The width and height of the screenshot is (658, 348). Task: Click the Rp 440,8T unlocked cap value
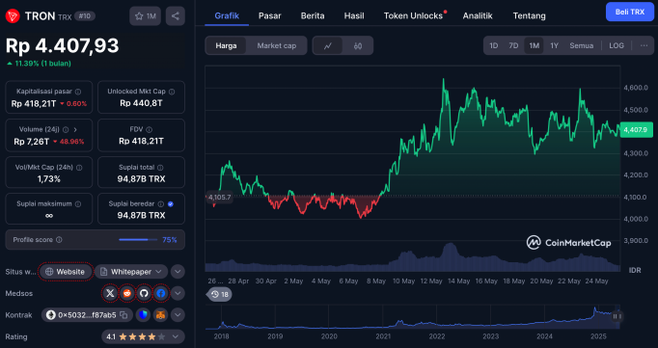tap(141, 103)
